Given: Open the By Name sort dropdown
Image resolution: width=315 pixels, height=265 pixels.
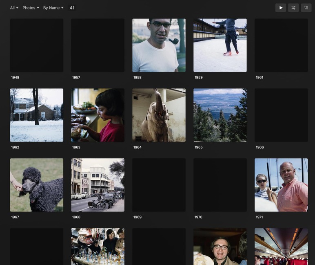Looking at the screenshot, I should [53, 8].
